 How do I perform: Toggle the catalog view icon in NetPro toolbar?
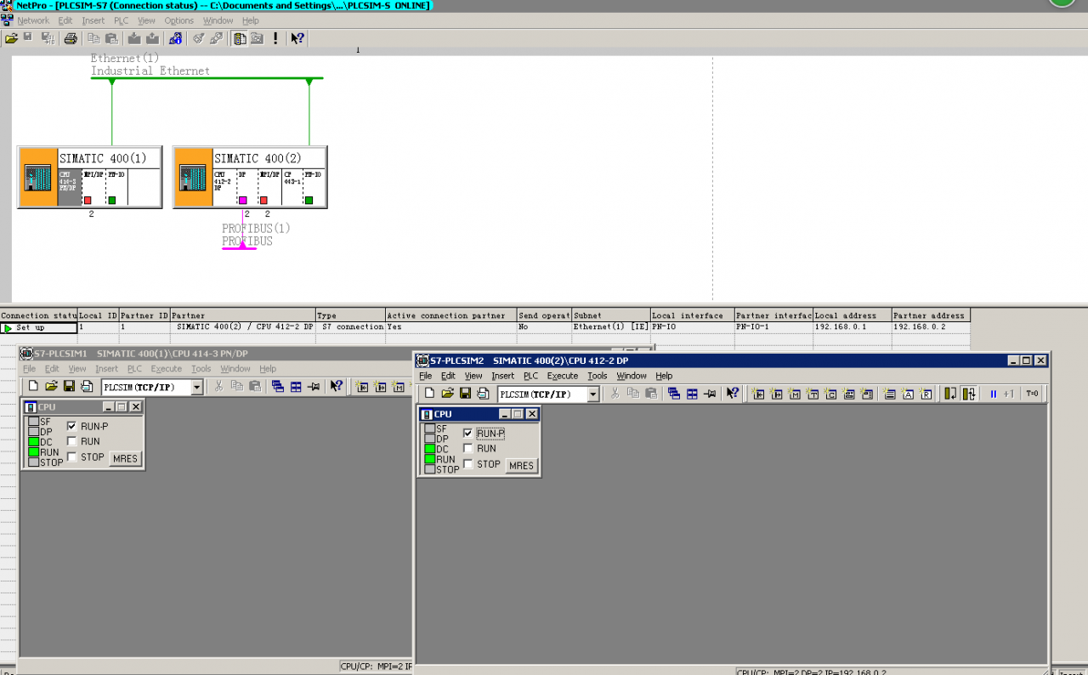coord(241,38)
